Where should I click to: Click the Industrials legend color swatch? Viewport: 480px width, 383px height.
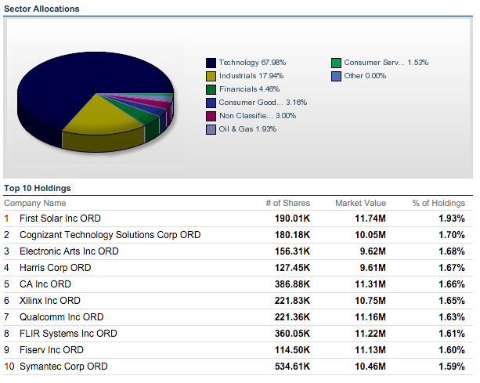point(211,76)
